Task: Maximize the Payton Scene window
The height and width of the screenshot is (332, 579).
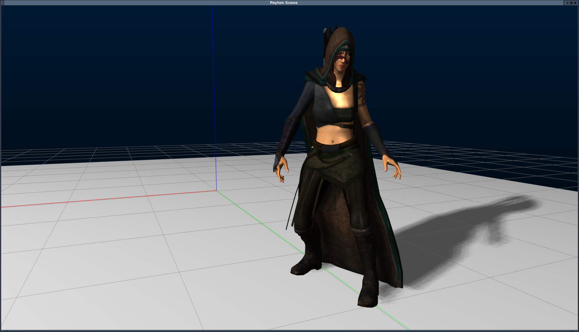Action: 571,3
